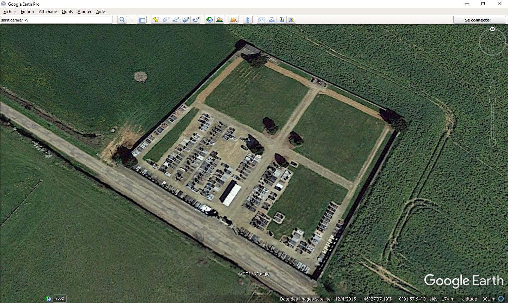Click the email envelope icon
The width and height of the screenshot is (508, 303).
coord(262,20)
